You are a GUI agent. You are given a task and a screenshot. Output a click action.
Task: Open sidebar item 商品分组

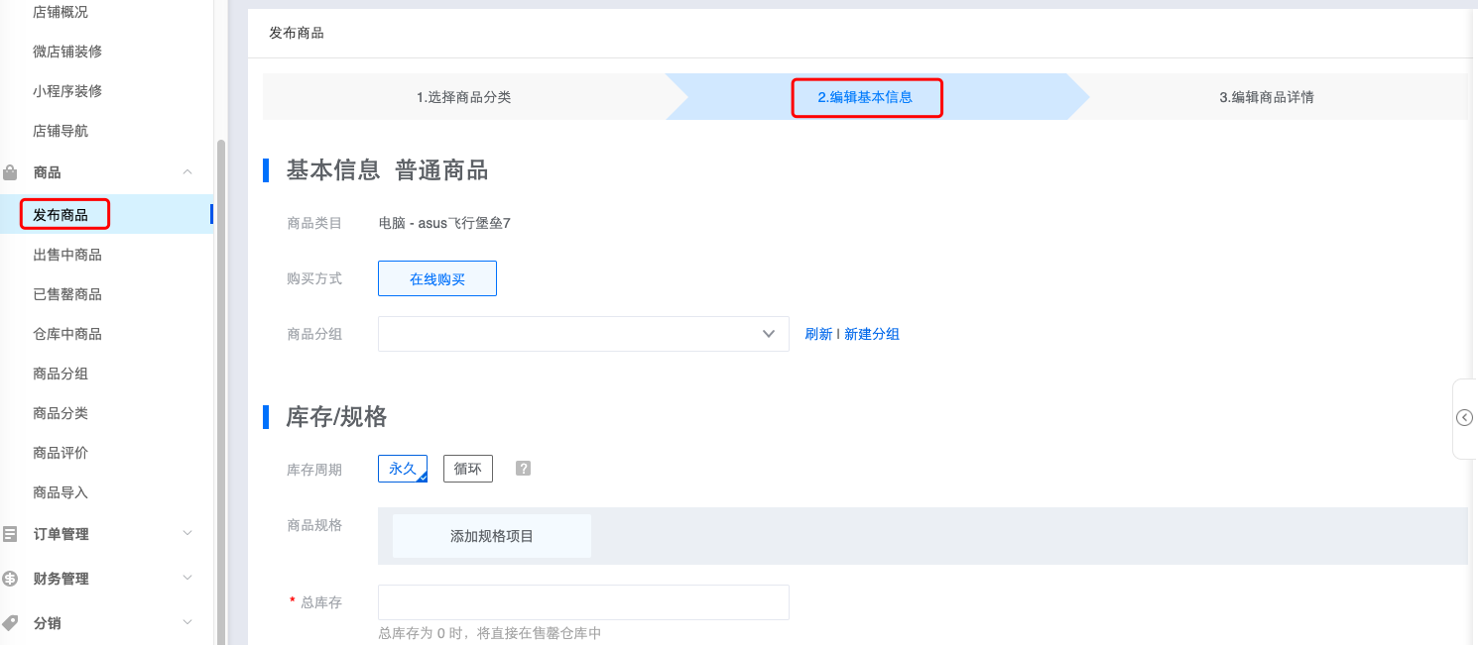(61, 374)
